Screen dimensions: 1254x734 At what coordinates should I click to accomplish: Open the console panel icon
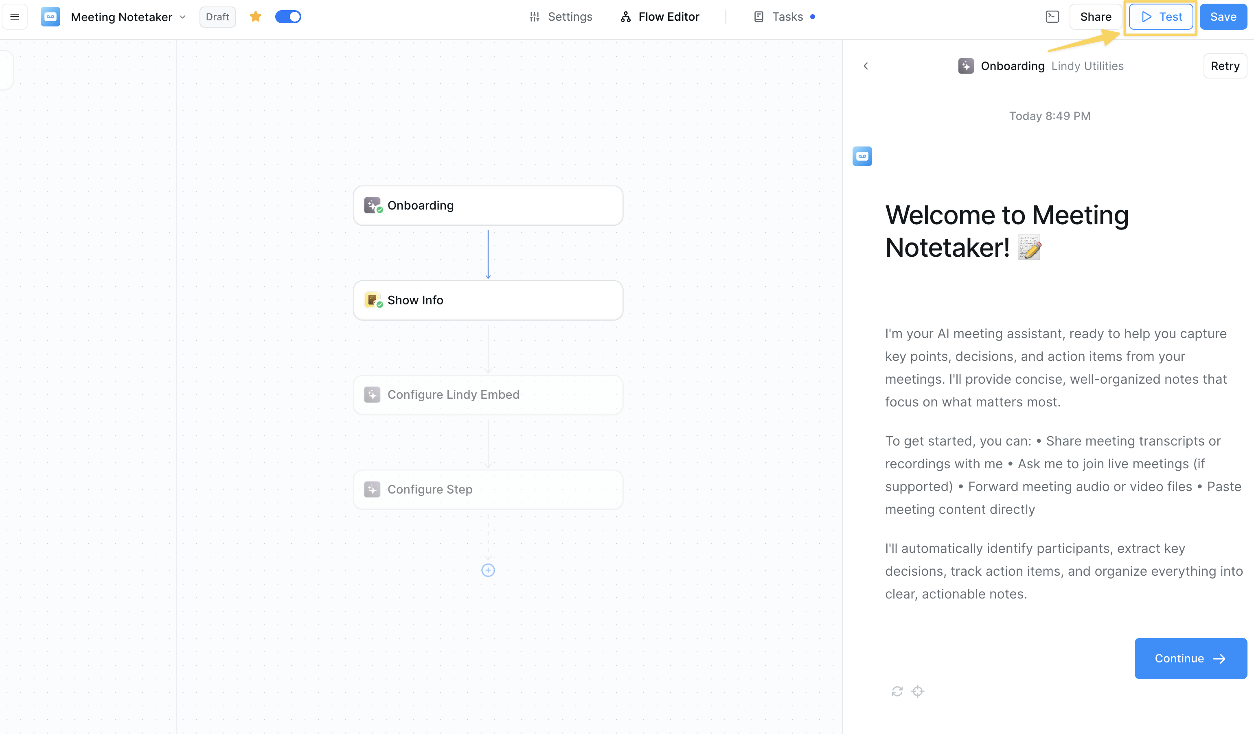[x=1052, y=17]
